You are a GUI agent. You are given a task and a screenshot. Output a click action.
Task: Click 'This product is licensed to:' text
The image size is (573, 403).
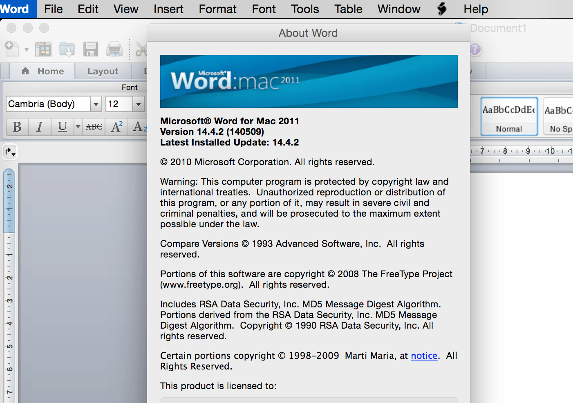(x=218, y=386)
